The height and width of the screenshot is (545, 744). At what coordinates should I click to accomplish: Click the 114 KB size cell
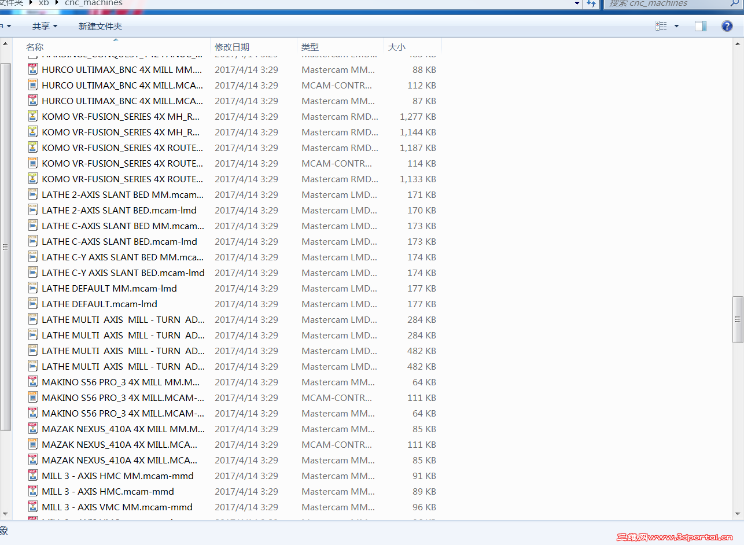point(422,163)
